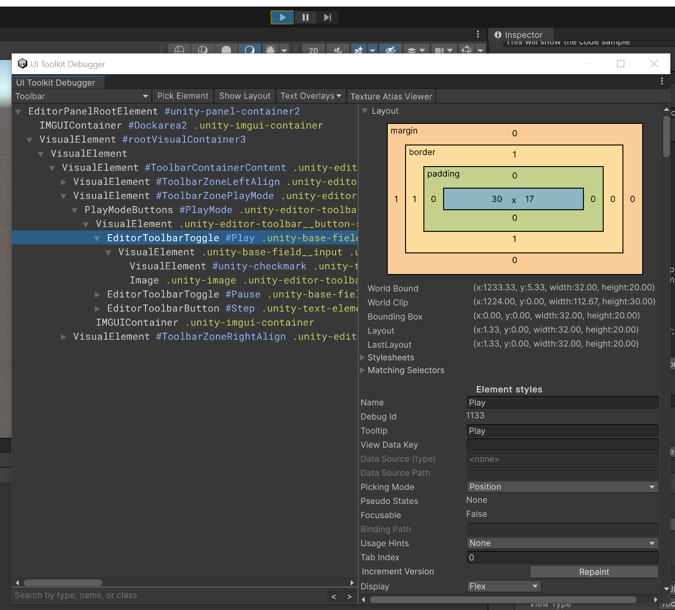Expand the Matching Selectors section
Image resolution: width=675 pixels, height=610 pixels.
[362, 370]
